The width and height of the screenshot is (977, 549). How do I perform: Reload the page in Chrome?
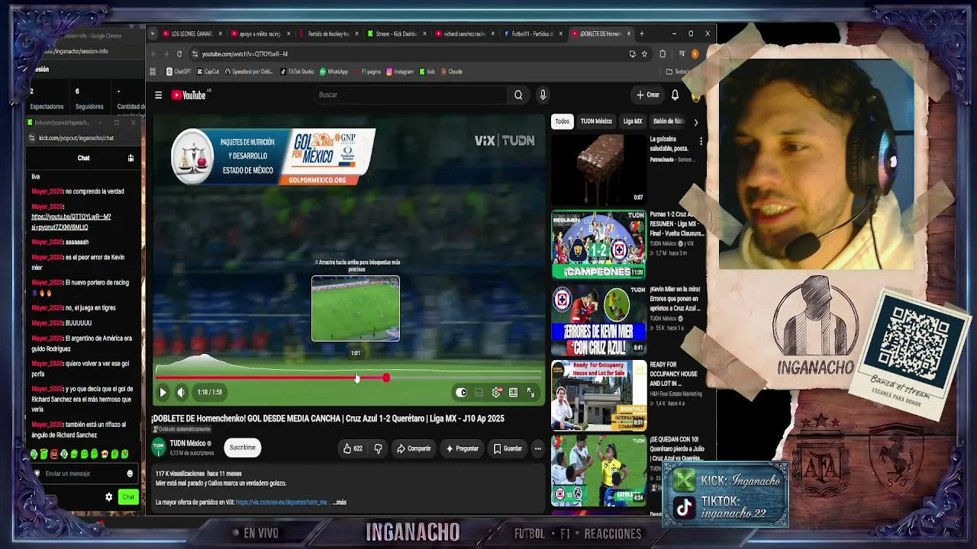coord(179,54)
